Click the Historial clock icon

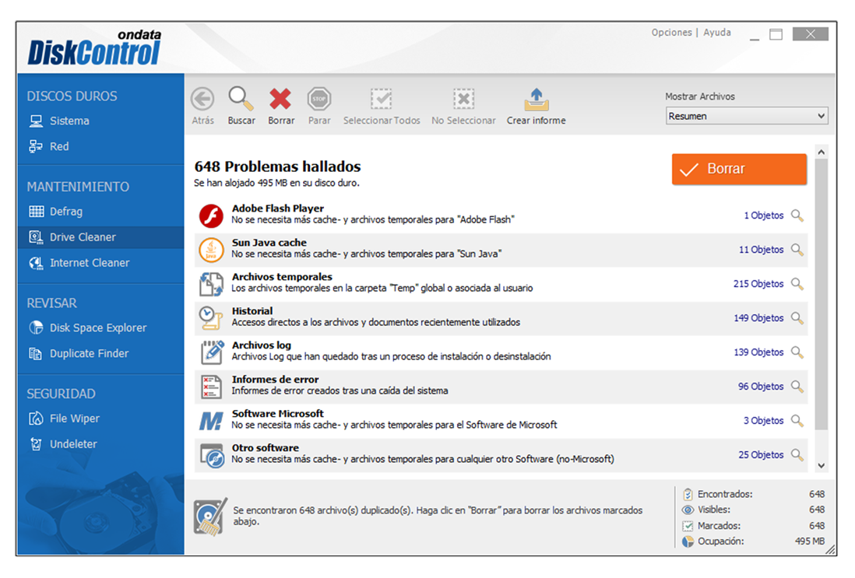(211, 318)
